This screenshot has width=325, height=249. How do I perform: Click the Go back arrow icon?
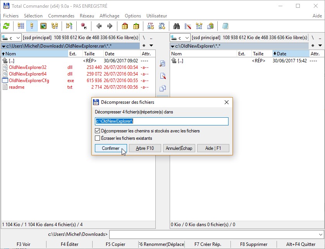tap(99, 26)
